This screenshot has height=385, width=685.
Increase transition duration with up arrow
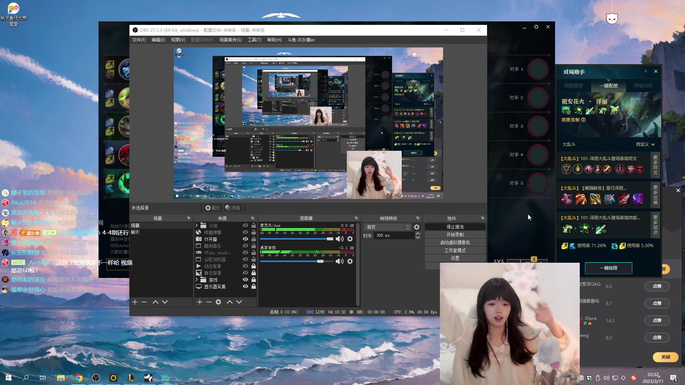418,234
